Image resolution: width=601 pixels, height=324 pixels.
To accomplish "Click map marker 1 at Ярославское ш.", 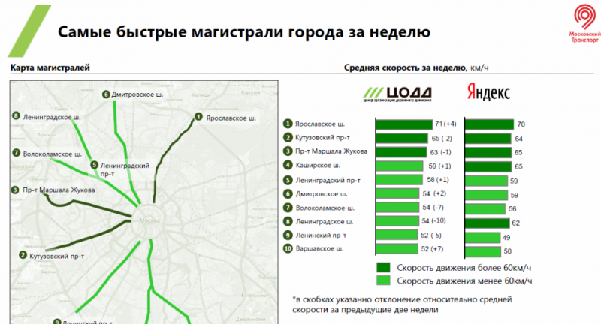I will [198, 117].
